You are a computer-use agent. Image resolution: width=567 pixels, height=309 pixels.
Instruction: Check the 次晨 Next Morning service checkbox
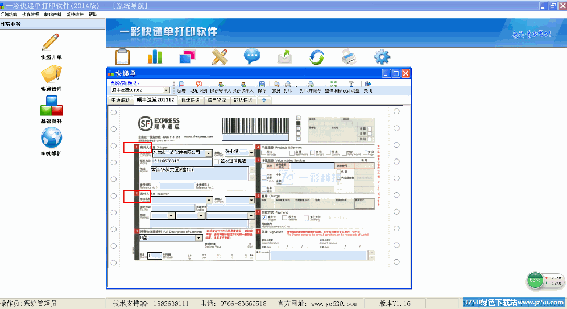[x=292, y=153]
